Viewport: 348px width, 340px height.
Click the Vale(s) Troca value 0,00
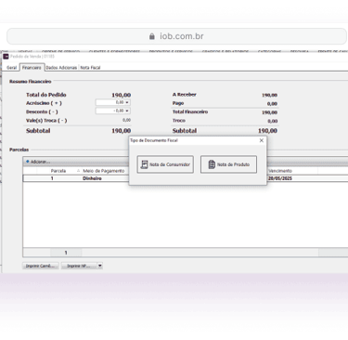[126, 120]
